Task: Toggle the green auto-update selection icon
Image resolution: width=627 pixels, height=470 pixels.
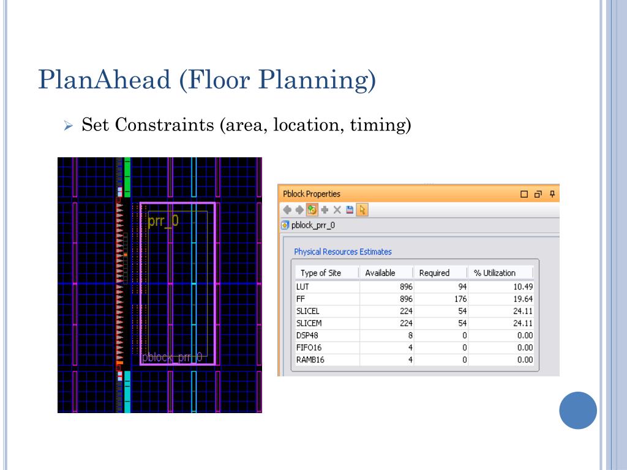Action: (x=312, y=209)
